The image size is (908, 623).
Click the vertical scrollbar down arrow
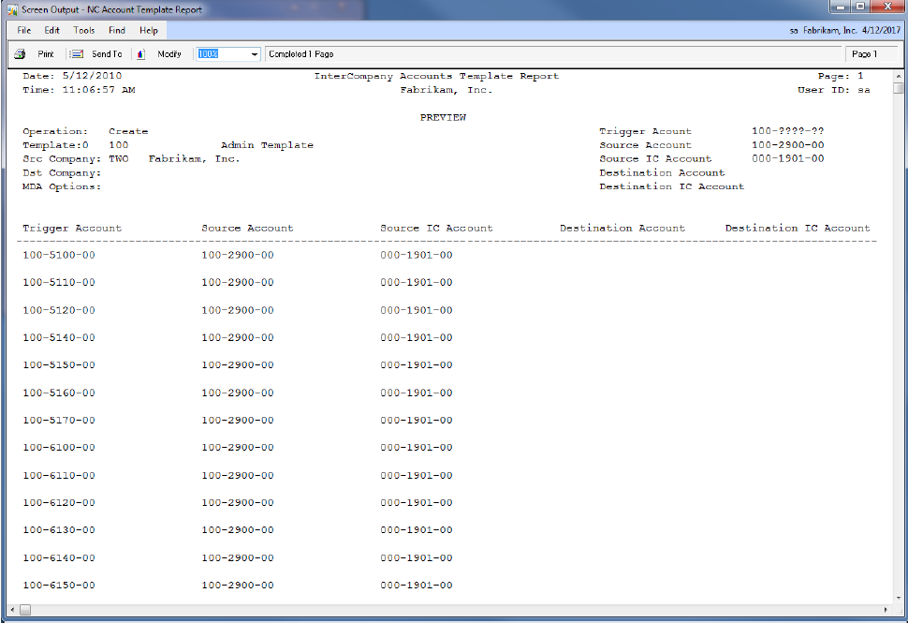899,596
